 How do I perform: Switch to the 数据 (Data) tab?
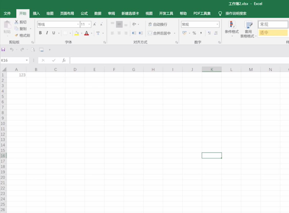pyautogui.click(x=98, y=14)
